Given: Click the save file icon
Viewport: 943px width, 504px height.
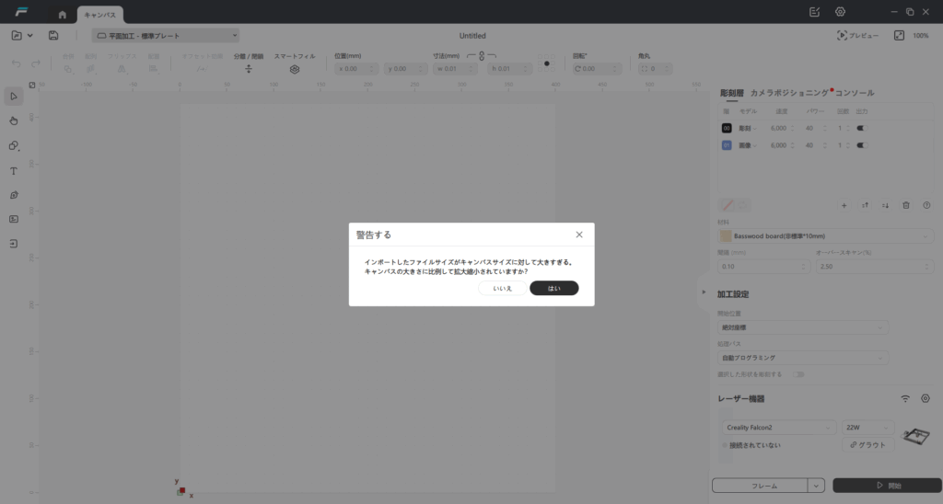Looking at the screenshot, I should point(53,36).
